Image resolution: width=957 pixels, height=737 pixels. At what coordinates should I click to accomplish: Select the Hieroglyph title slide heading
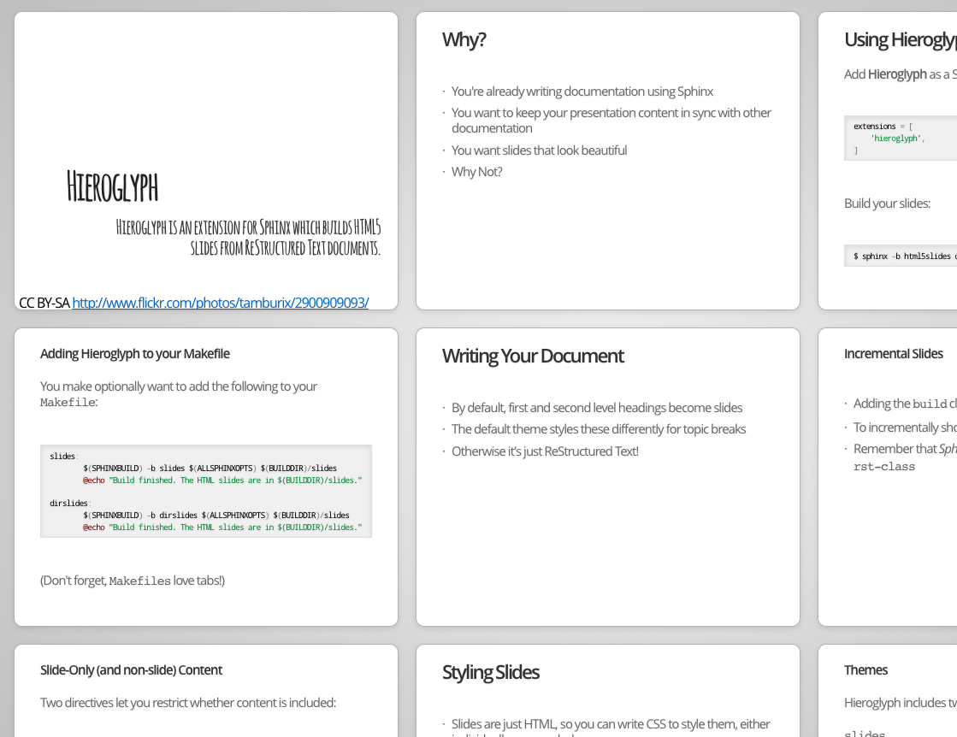[112, 186]
